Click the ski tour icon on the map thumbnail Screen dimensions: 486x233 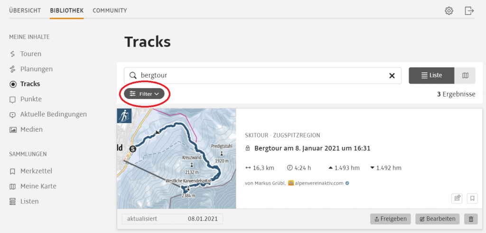tap(124, 116)
